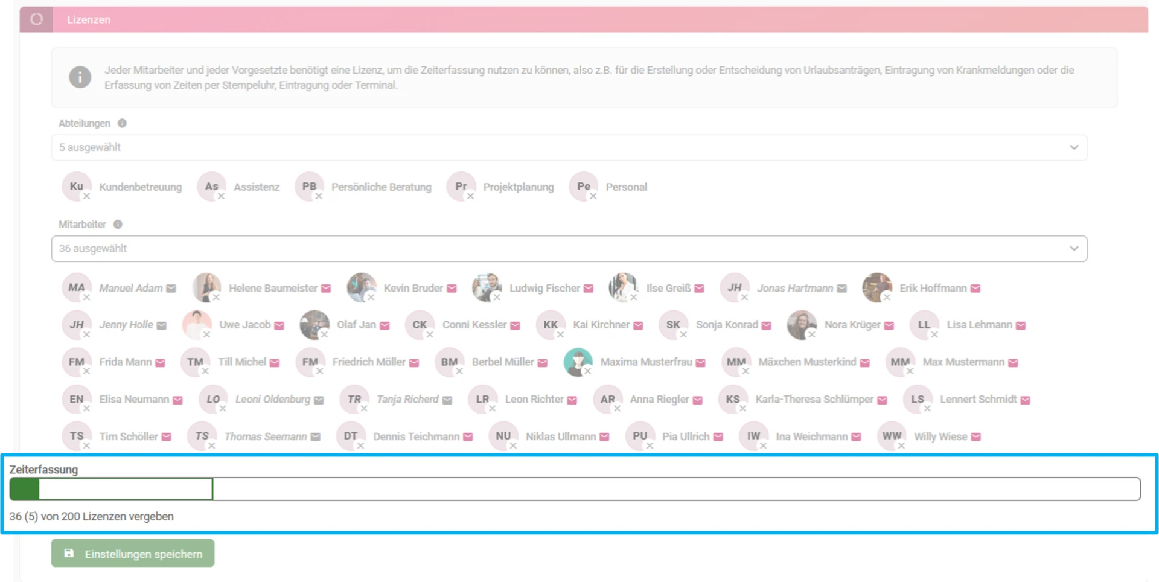The width and height of the screenshot is (1159, 582).
Task: Remove Karla-Theresa Schlümper from selection
Action: click(743, 409)
